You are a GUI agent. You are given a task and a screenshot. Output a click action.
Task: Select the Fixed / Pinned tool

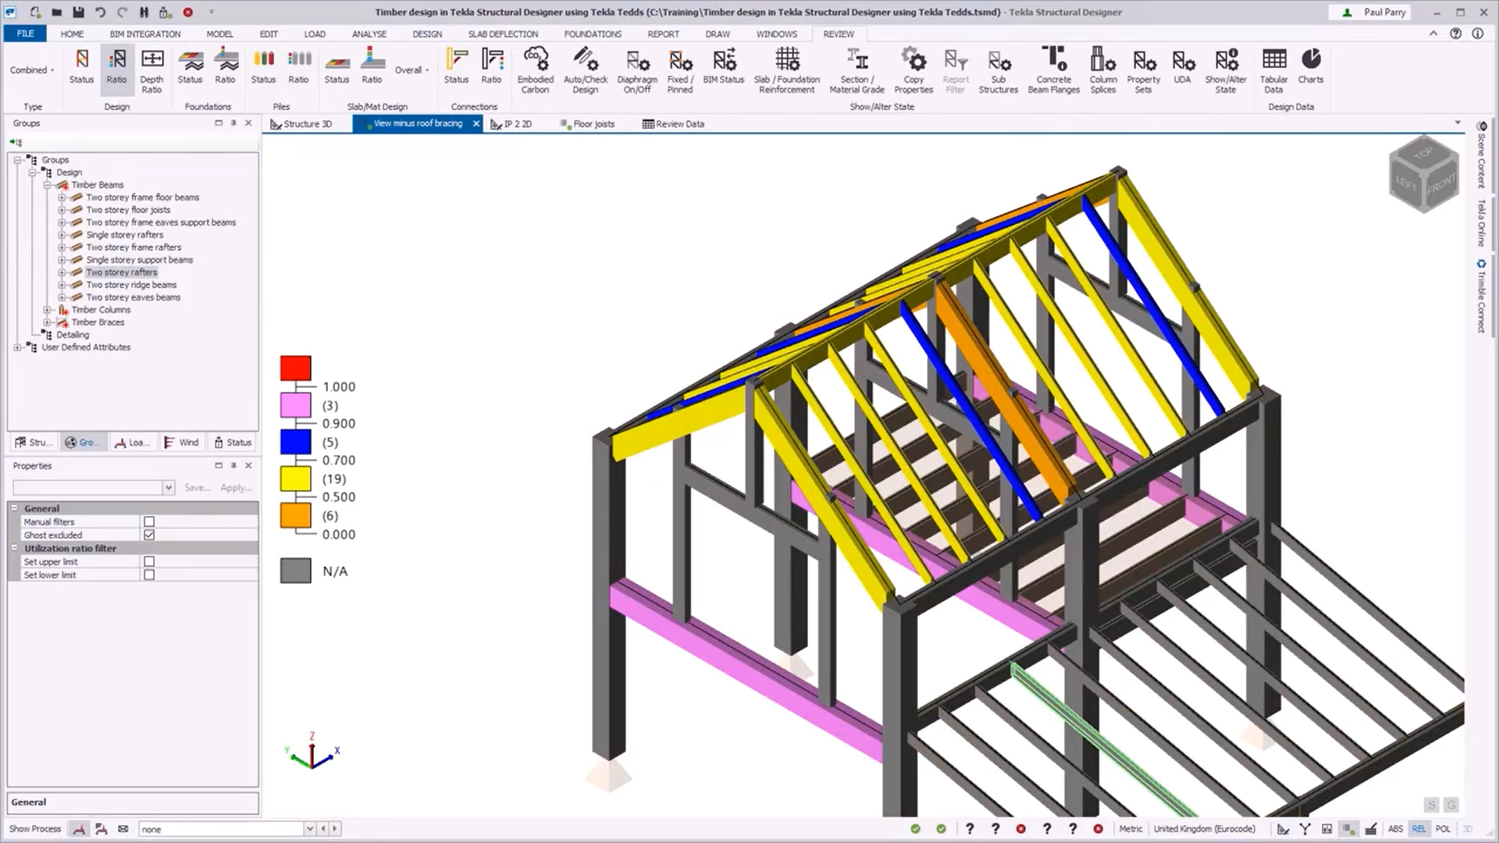(680, 71)
